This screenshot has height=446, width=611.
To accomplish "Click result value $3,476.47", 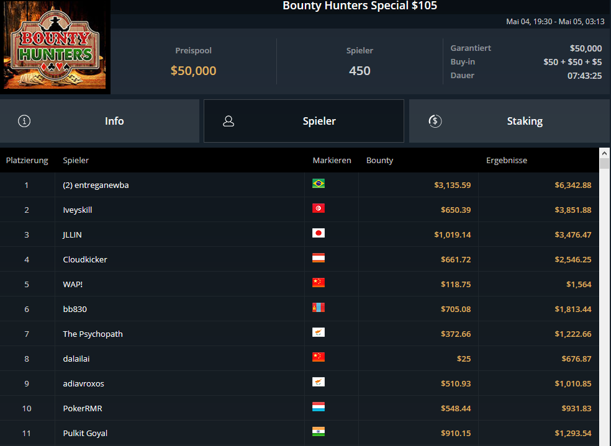I will click(573, 234).
